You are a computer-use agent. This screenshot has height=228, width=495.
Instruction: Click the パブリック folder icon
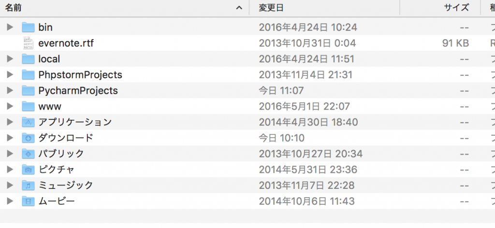click(29, 154)
